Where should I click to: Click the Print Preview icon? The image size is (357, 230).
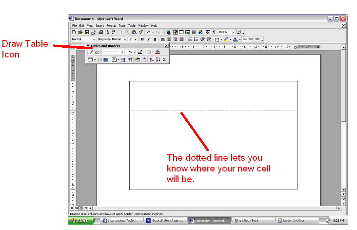(x=107, y=32)
